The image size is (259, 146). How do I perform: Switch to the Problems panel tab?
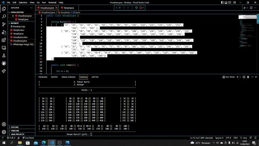coord(43,77)
